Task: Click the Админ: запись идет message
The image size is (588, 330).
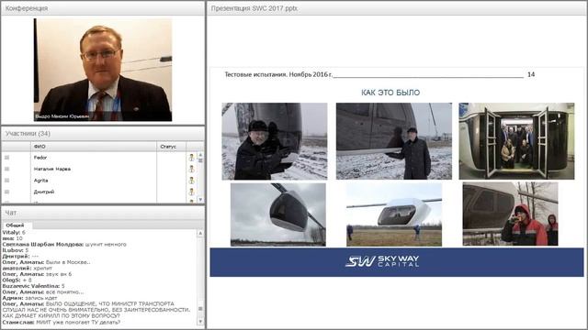Action: coord(28,298)
